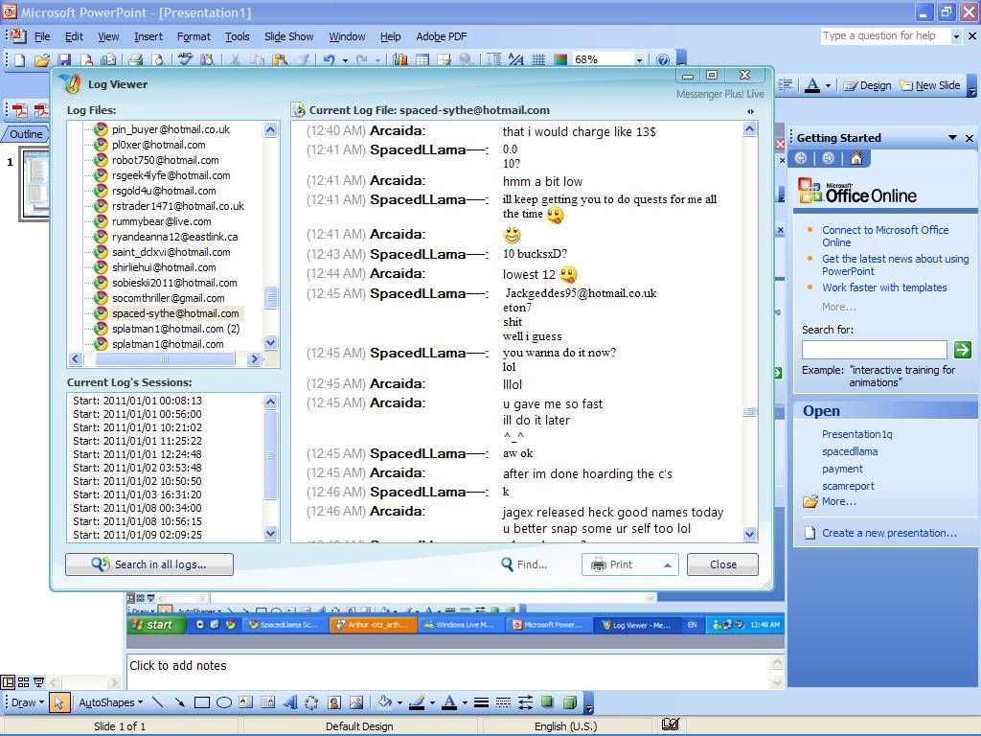The height and width of the screenshot is (736, 981).
Task: Open the Format menu
Action: (194, 36)
